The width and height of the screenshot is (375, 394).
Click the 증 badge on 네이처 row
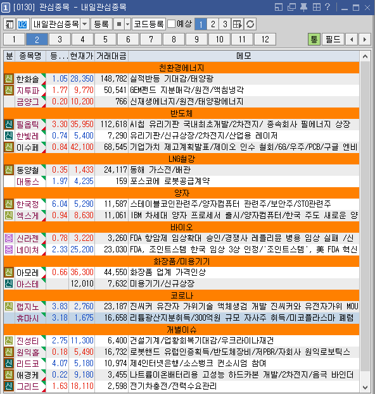(9, 250)
